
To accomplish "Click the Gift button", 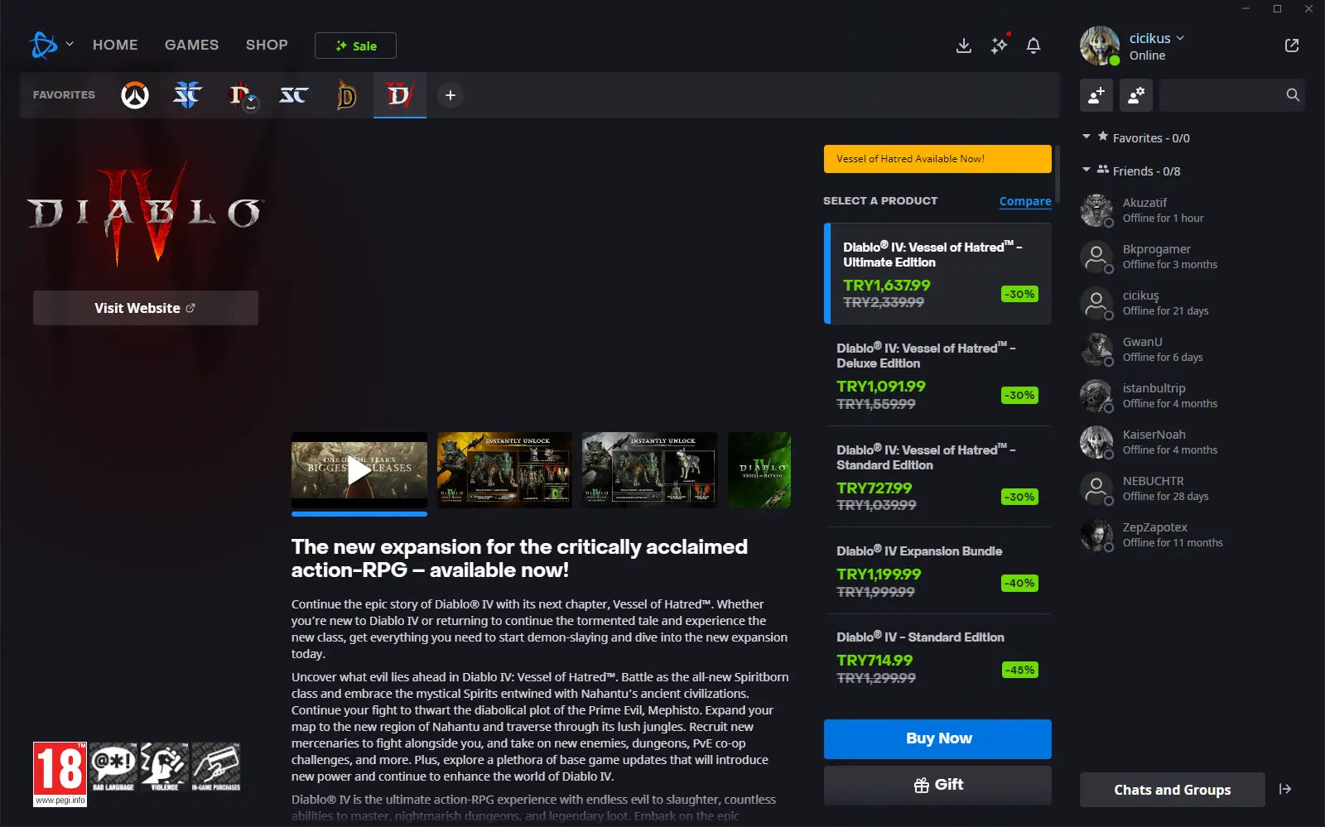I will point(937,785).
